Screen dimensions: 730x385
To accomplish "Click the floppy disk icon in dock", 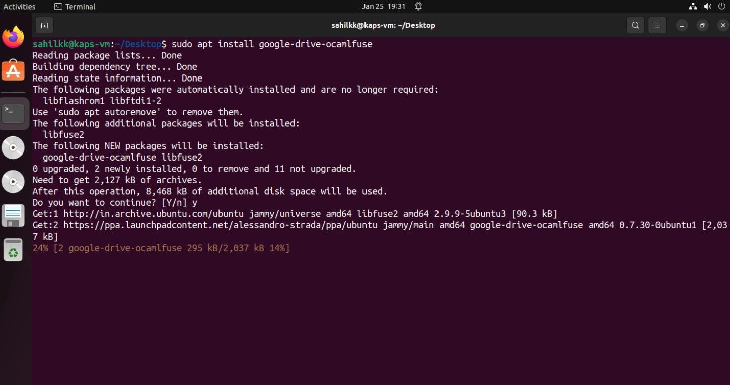I will (13, 216).
